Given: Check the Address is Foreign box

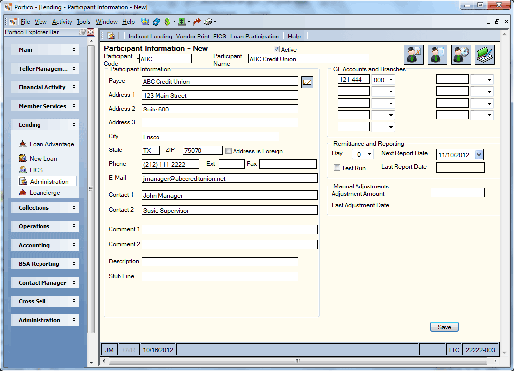Looking at the screenshot, I should coord(228,151).
